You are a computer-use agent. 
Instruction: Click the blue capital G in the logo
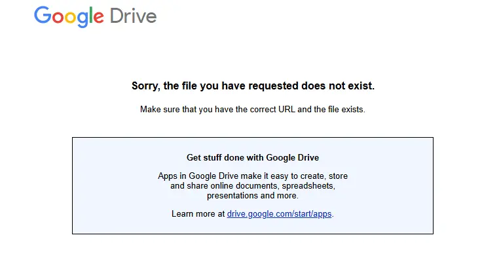(x=43, y=15)
